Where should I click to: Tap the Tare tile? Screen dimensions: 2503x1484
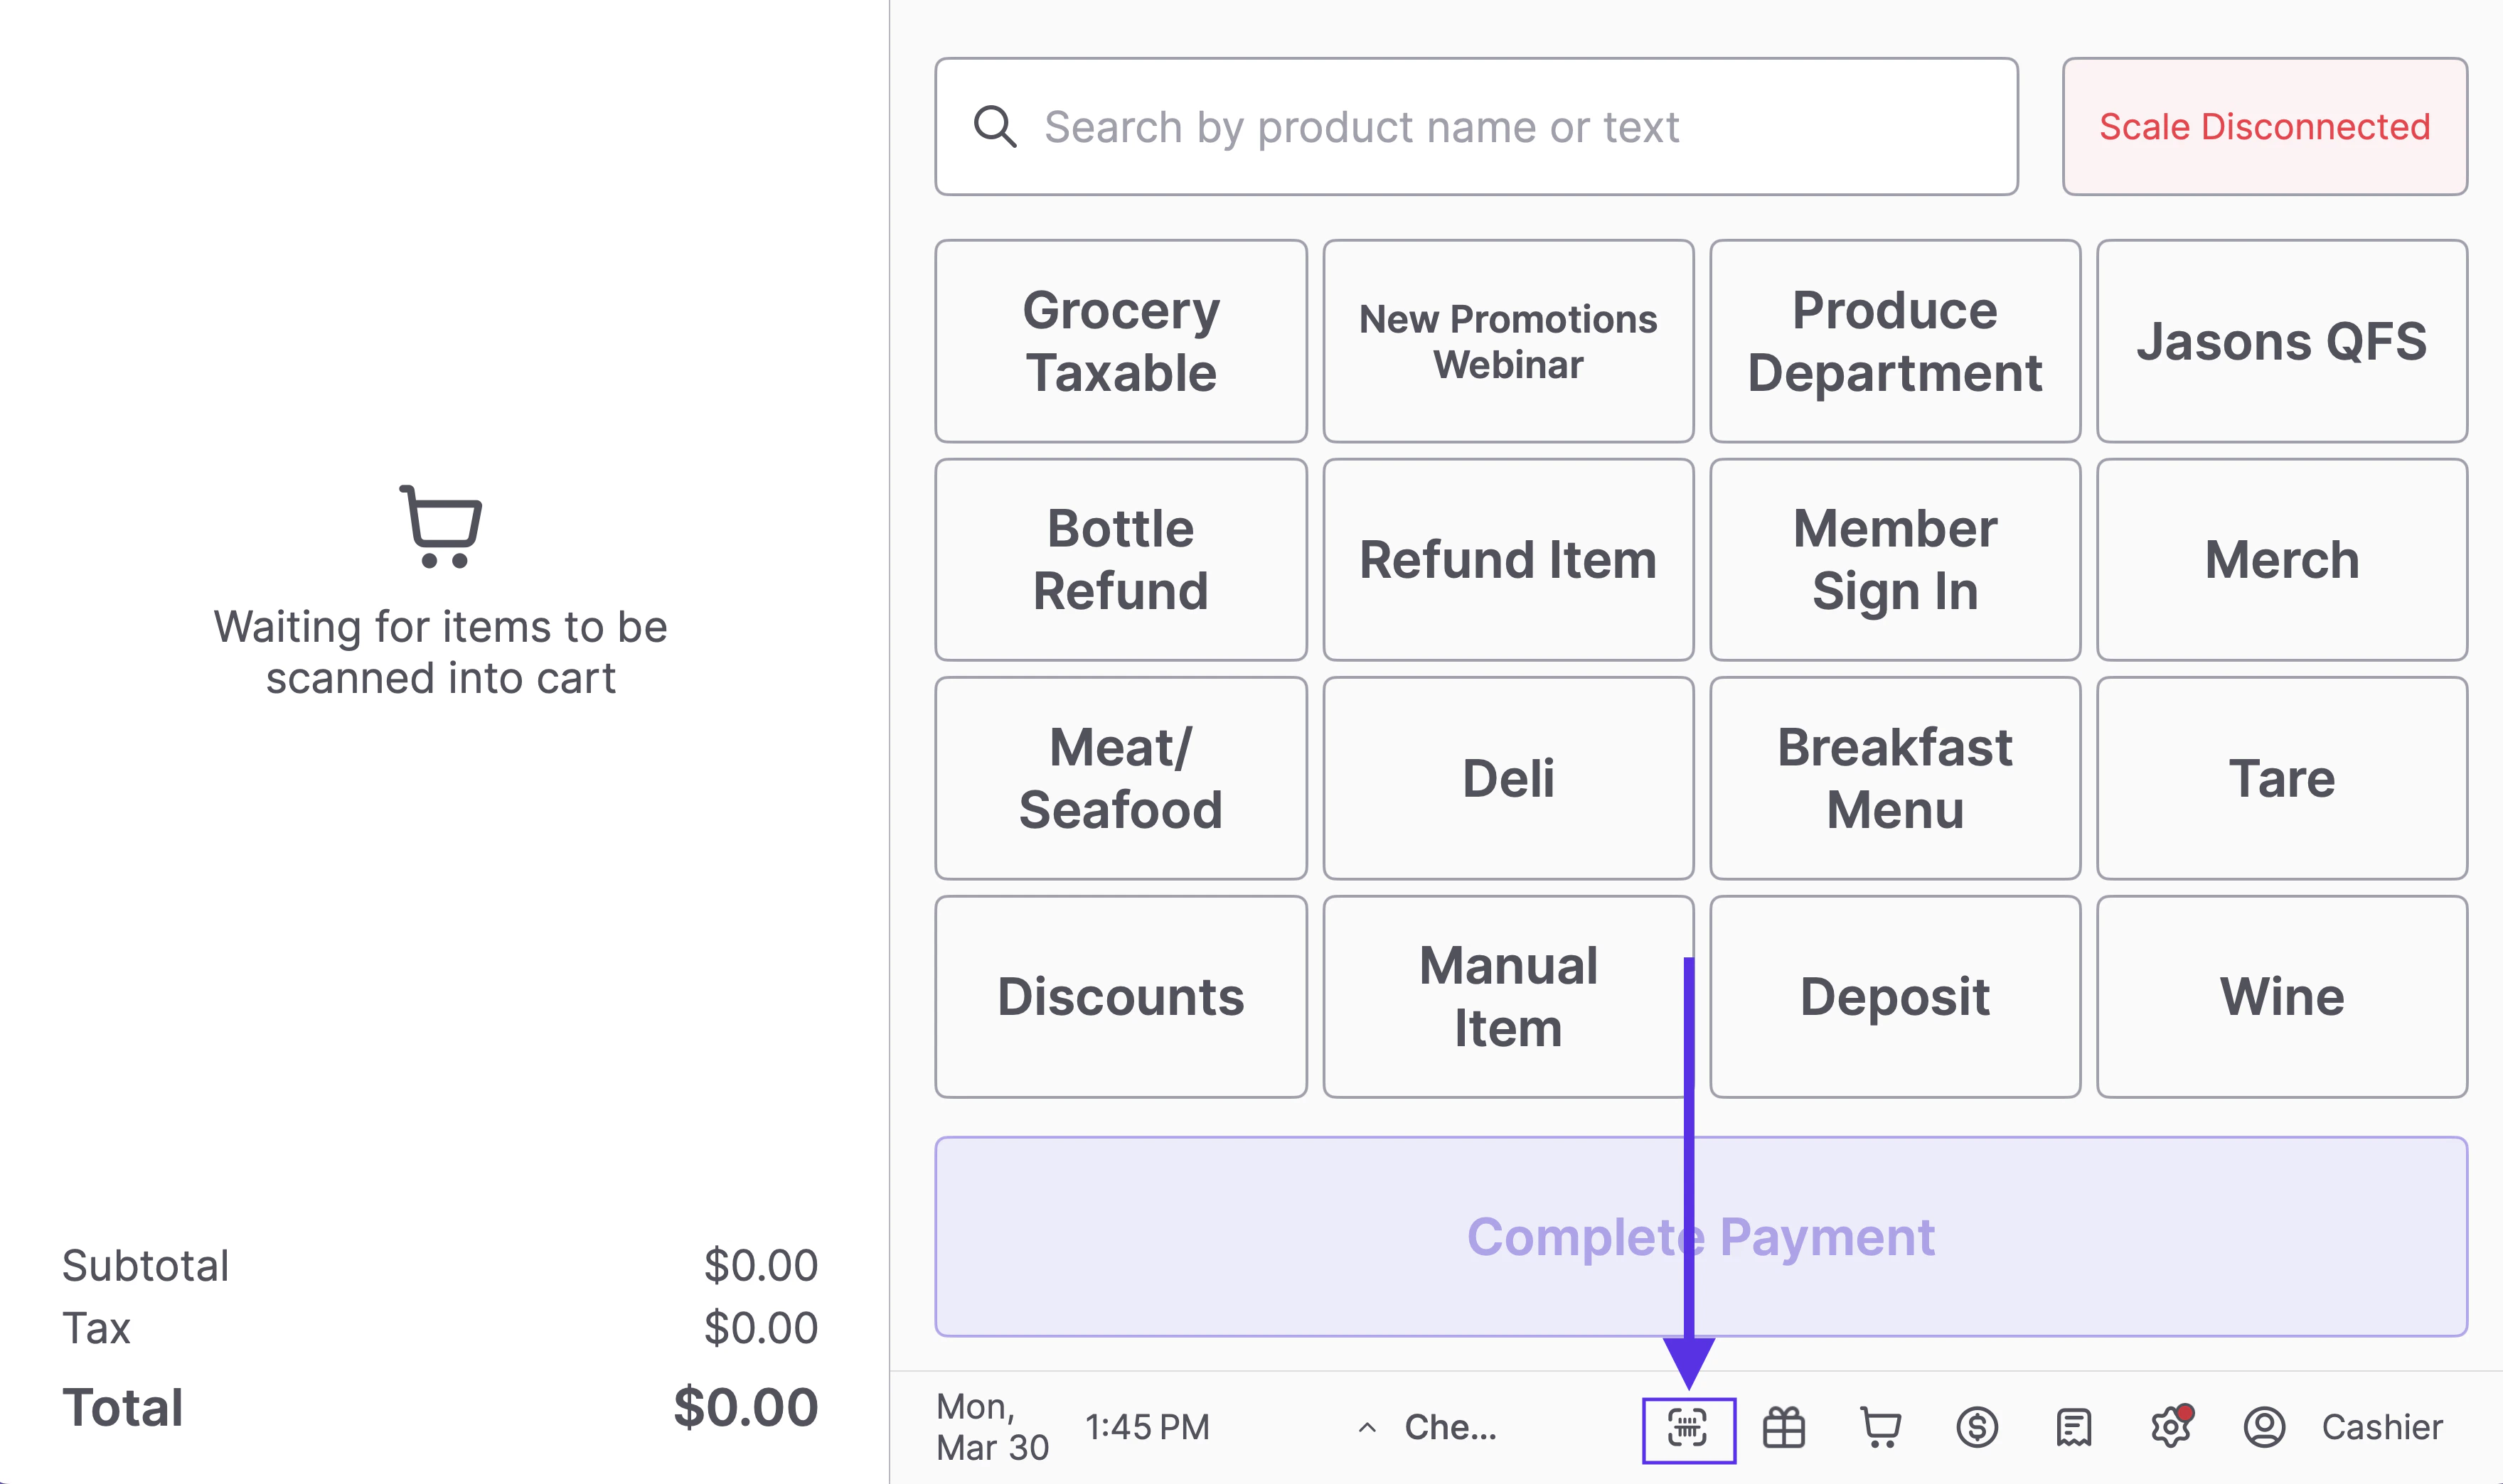tap(2282, 778)
